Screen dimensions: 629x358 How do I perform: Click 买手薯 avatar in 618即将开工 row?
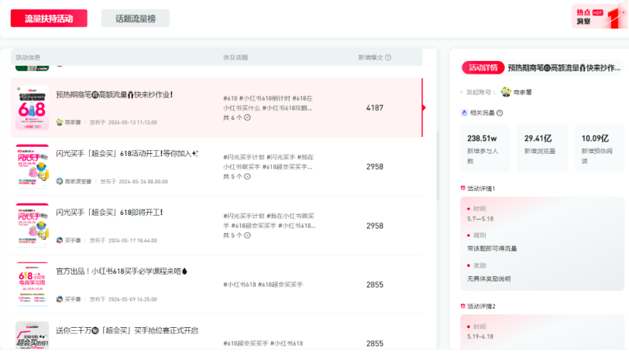tap(60, 240)
